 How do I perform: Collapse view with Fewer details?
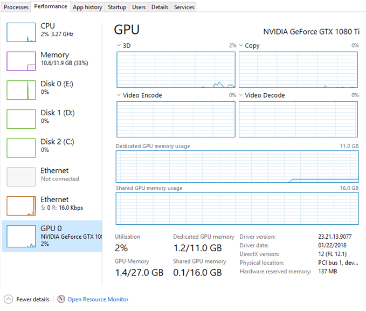click(x=33, y=299)
